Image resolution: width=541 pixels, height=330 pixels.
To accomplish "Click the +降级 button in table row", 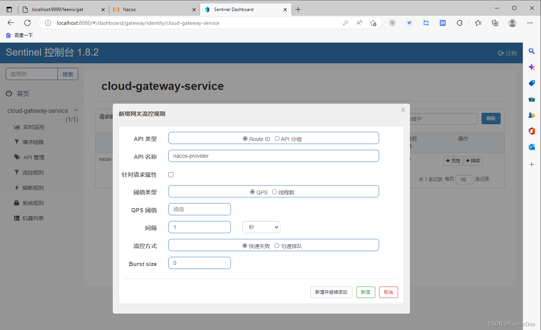I will [x=473, y=161].
